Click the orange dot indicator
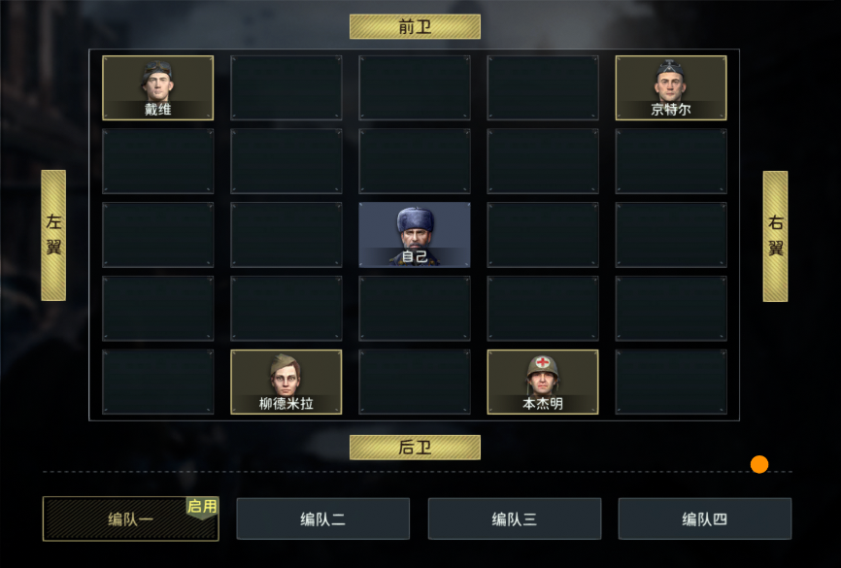This screenshot has width=841, height=568. pos(759,464)
